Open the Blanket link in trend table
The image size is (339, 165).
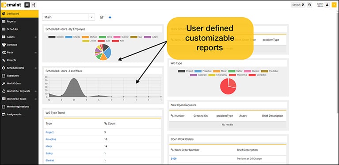point(50,161)
